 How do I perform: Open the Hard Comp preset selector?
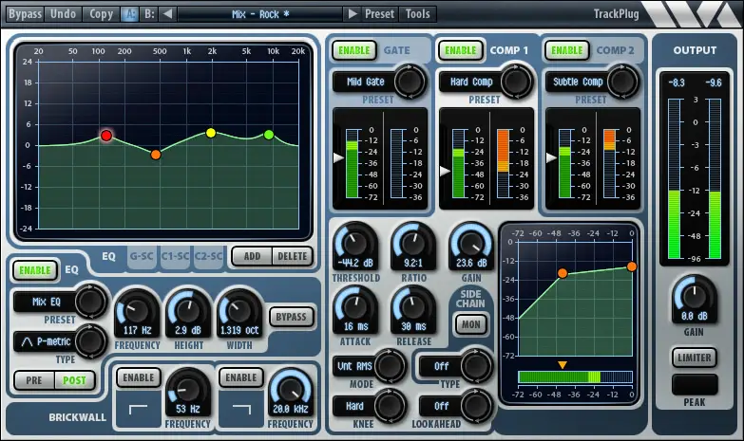coord(471,82)
